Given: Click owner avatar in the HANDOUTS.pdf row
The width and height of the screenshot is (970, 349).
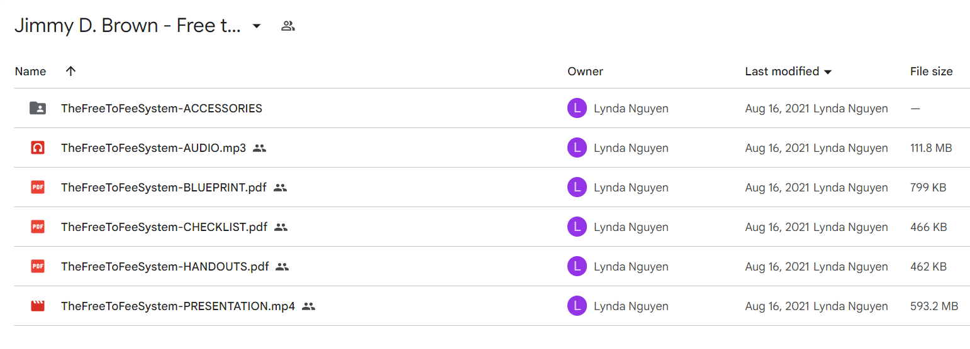Looking at the screenshot, I should point(577,267).
